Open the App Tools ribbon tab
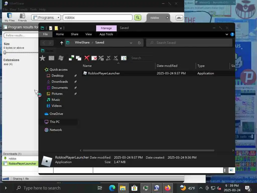 106,34
